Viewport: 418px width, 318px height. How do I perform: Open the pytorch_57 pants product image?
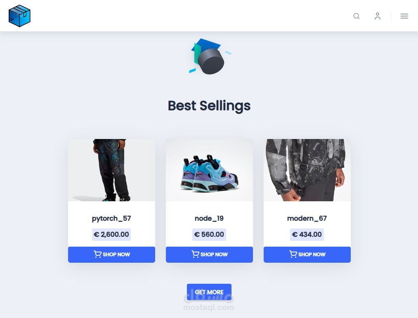point(111,170)
